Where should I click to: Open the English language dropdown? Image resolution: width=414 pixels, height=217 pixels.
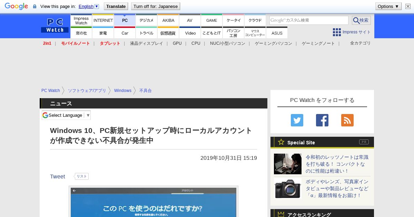pyautogui.click(x=89, y=6)
